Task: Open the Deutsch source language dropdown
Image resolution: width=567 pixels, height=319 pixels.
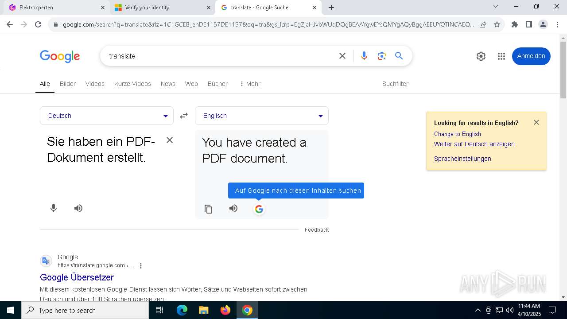Action: click(x=107, y=116)
